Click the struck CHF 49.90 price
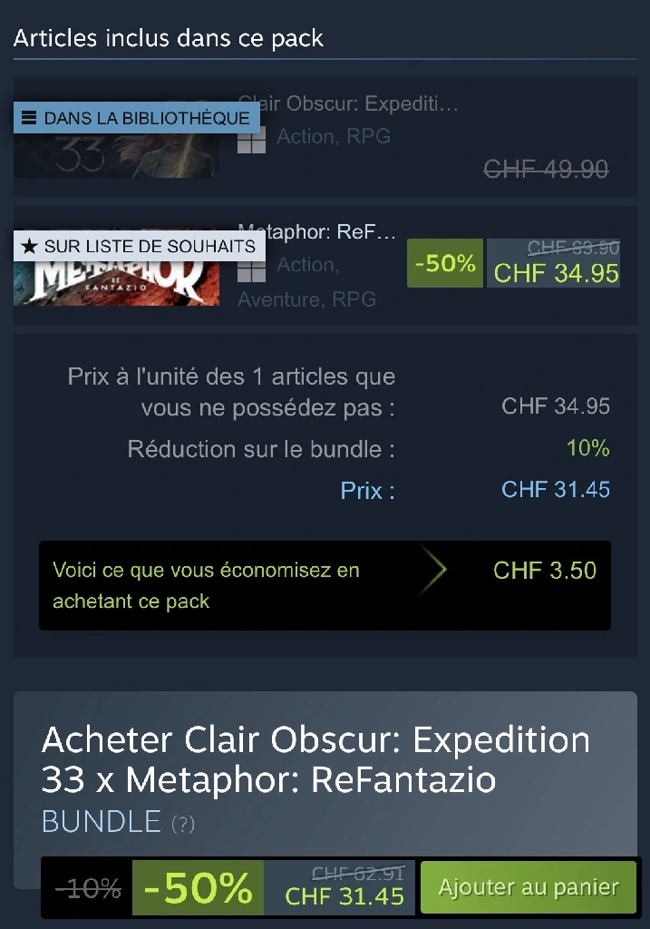Screen dimensions: 650x929 (546, 170)
